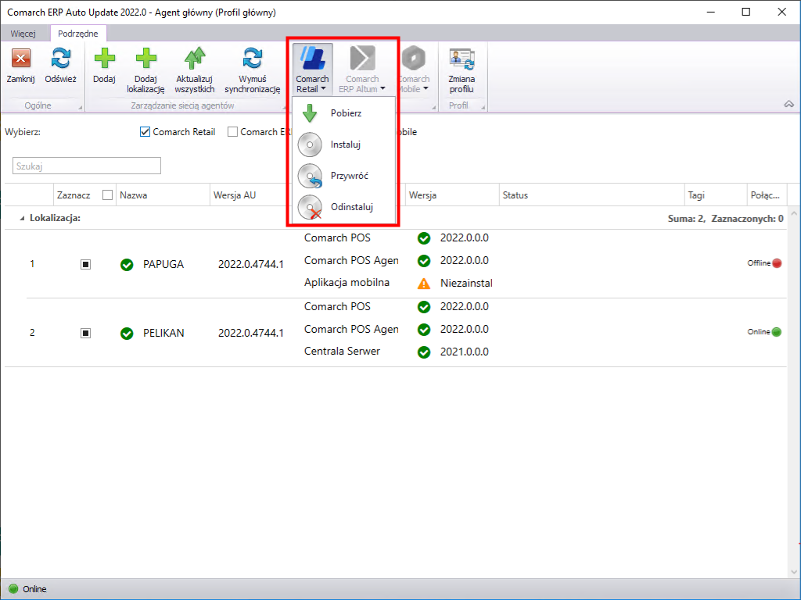Screen dimensions: 801x600
Task: Click the Zmiana profilu icon
Action: 462,59
